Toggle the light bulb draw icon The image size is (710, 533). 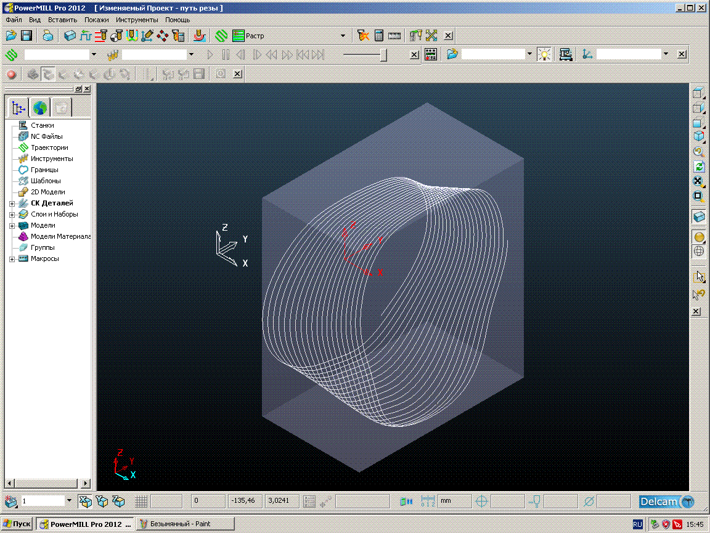[x=544, y=54]
